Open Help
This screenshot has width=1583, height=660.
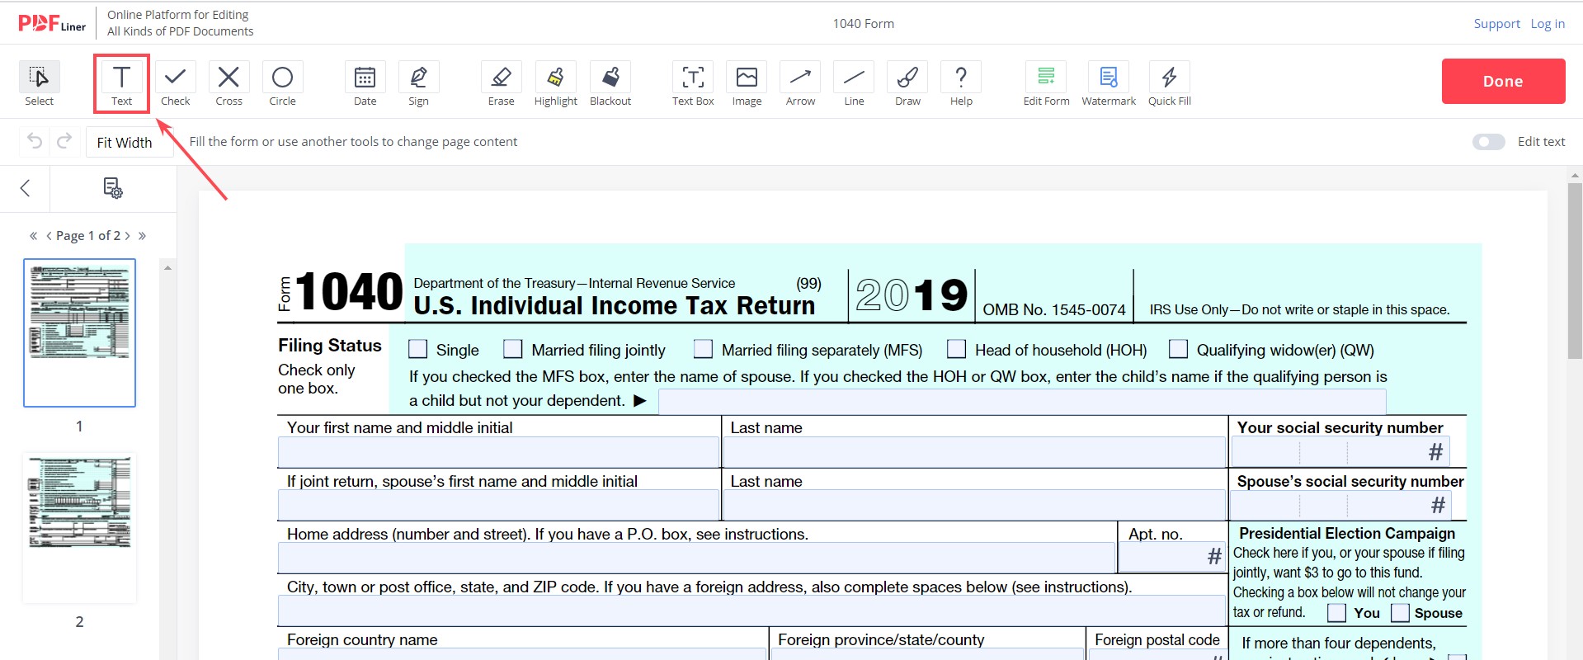coord(961,84)
